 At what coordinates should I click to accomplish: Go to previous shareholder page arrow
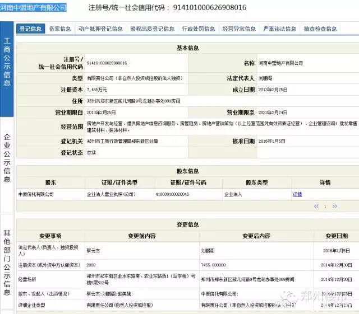pos(316,207)
